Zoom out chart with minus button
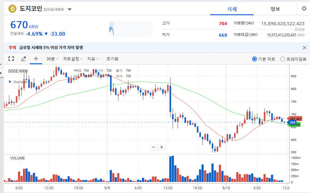The image size is (310, 193). (153, 147)
